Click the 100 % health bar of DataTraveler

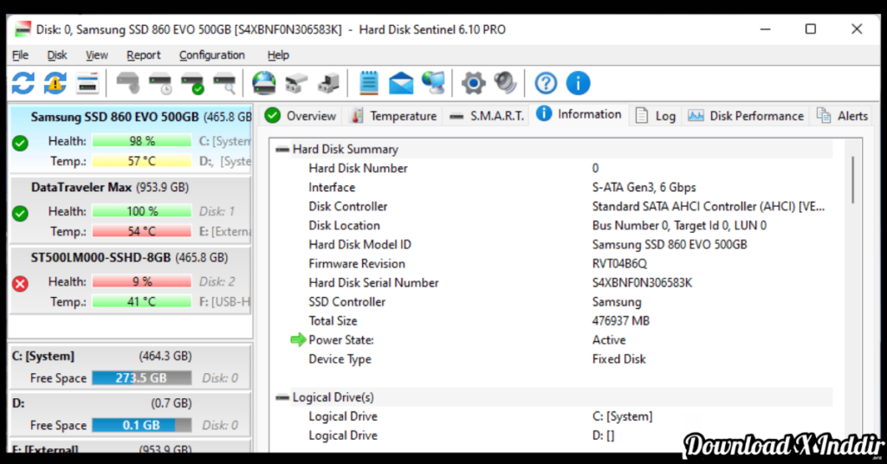coord(141,211)
